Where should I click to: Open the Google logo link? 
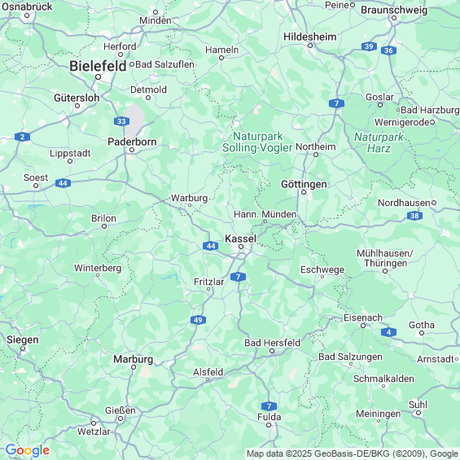[x=28, y=450]
